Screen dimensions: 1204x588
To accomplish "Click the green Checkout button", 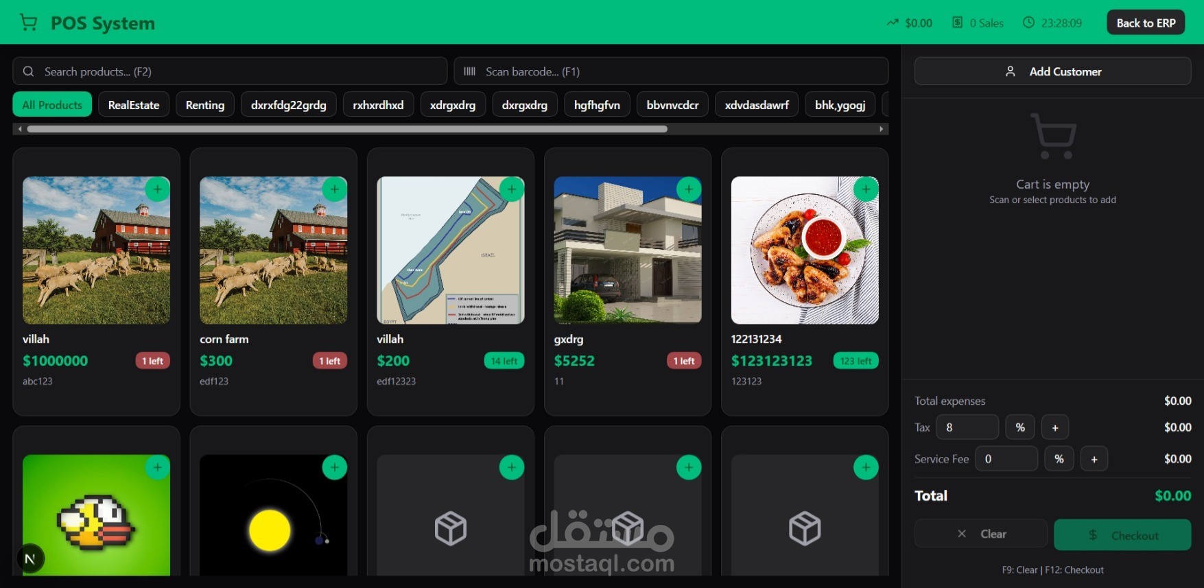I will pyautogui.click(x=1122, y=535).
